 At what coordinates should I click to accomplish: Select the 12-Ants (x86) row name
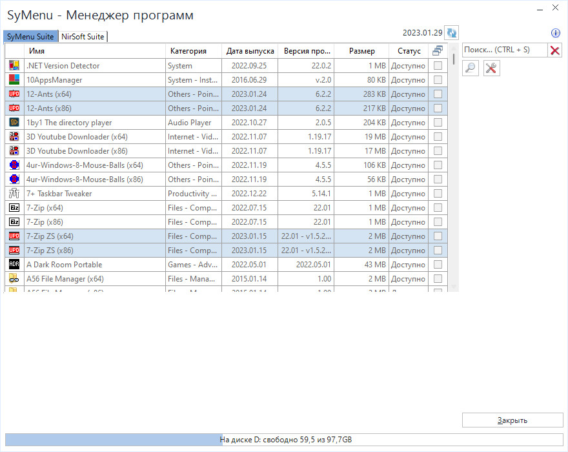coord(49,108)
